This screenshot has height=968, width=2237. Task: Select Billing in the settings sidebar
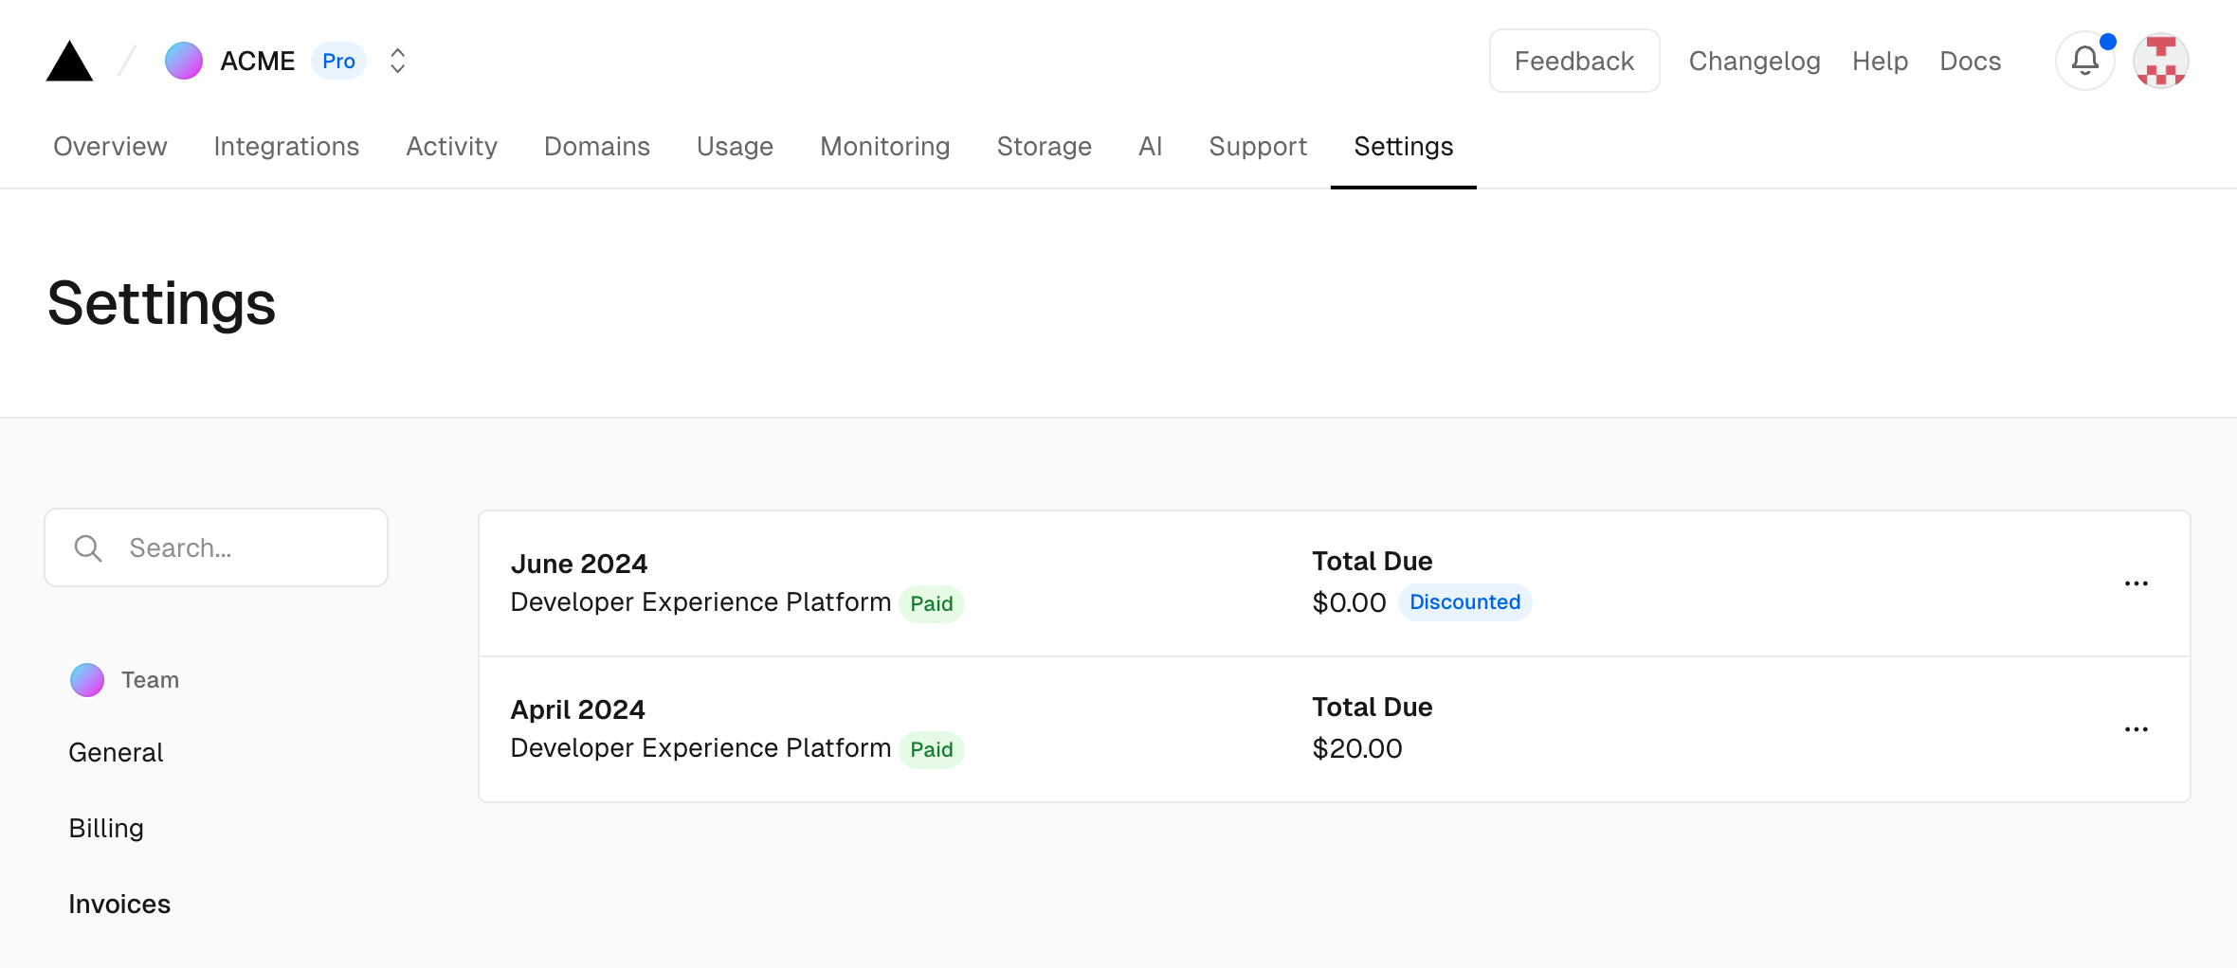pyautogui.click(x=106, y=829)
